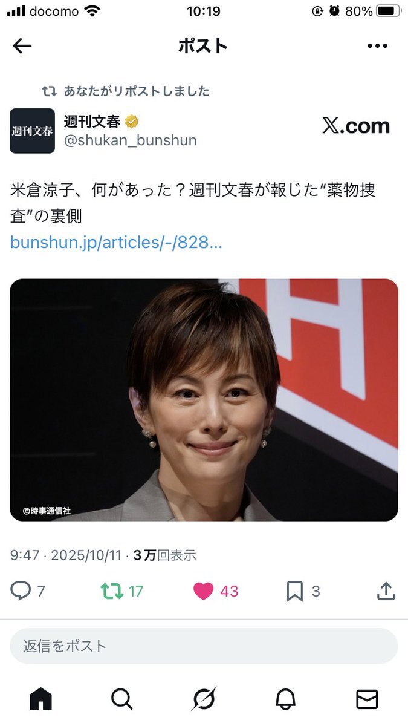Unlike the post via the heart icon
Screen dimensions: 408x726
pos(204,591)
